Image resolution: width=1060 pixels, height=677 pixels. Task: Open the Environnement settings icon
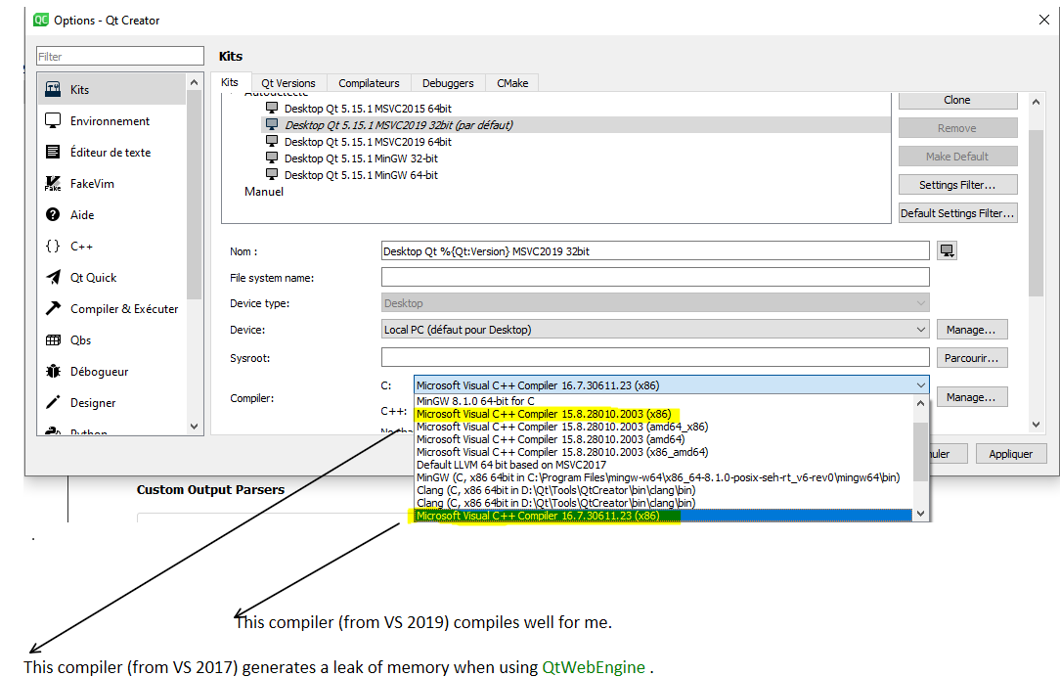coord(53,120)
